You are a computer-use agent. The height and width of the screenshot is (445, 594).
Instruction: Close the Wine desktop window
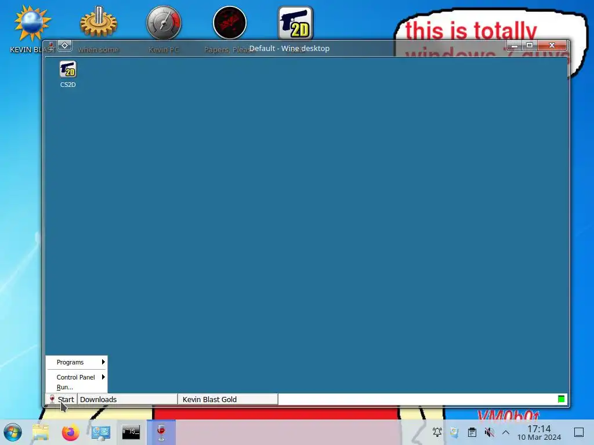pos(552,45)
